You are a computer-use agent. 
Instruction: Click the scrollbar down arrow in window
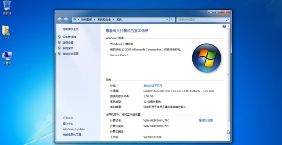(x=228, y=139)
